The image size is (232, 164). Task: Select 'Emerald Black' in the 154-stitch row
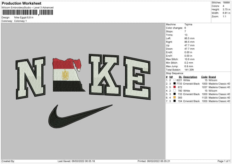(191, 101)
